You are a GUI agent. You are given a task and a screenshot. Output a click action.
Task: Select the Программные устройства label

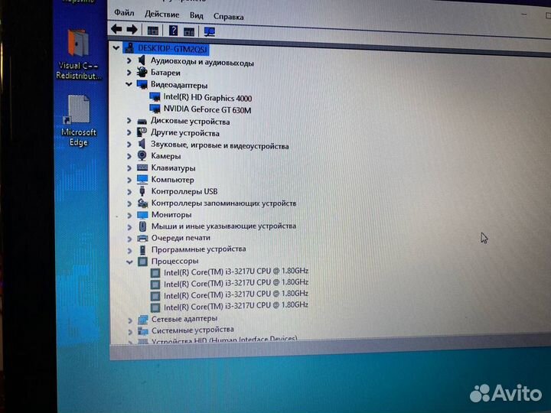198,249
